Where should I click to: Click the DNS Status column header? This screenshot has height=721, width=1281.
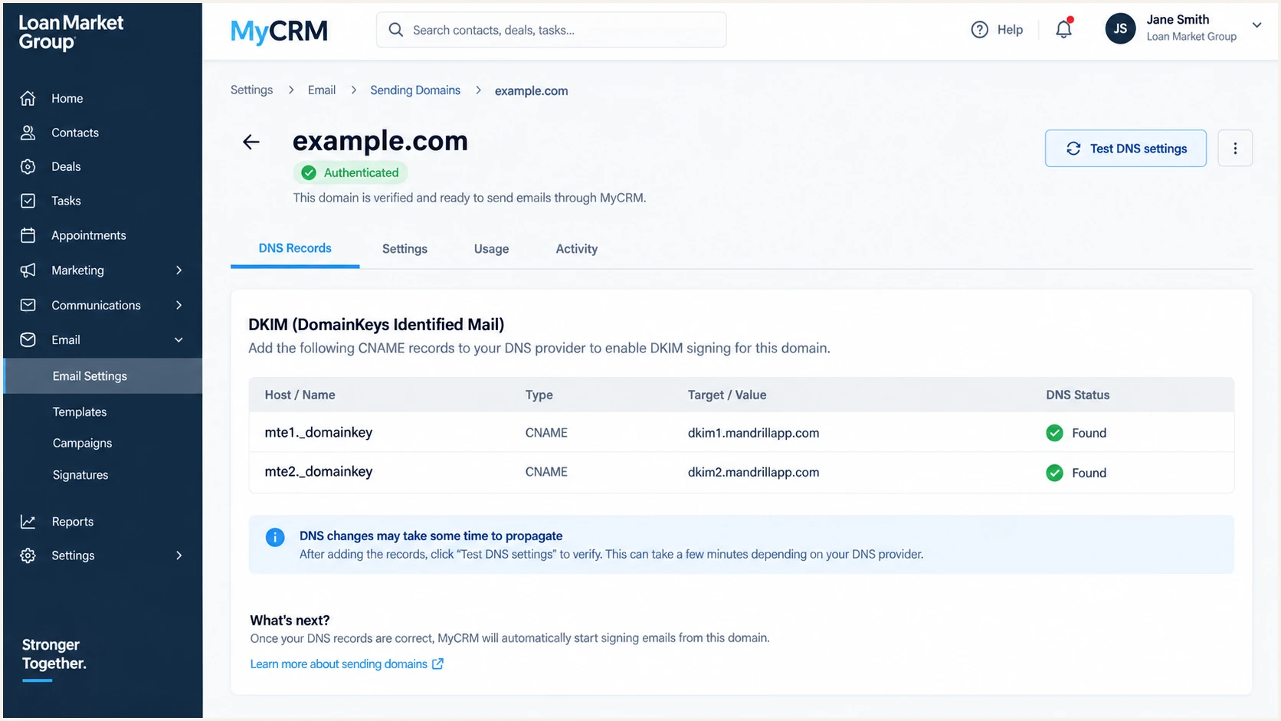1077,395
